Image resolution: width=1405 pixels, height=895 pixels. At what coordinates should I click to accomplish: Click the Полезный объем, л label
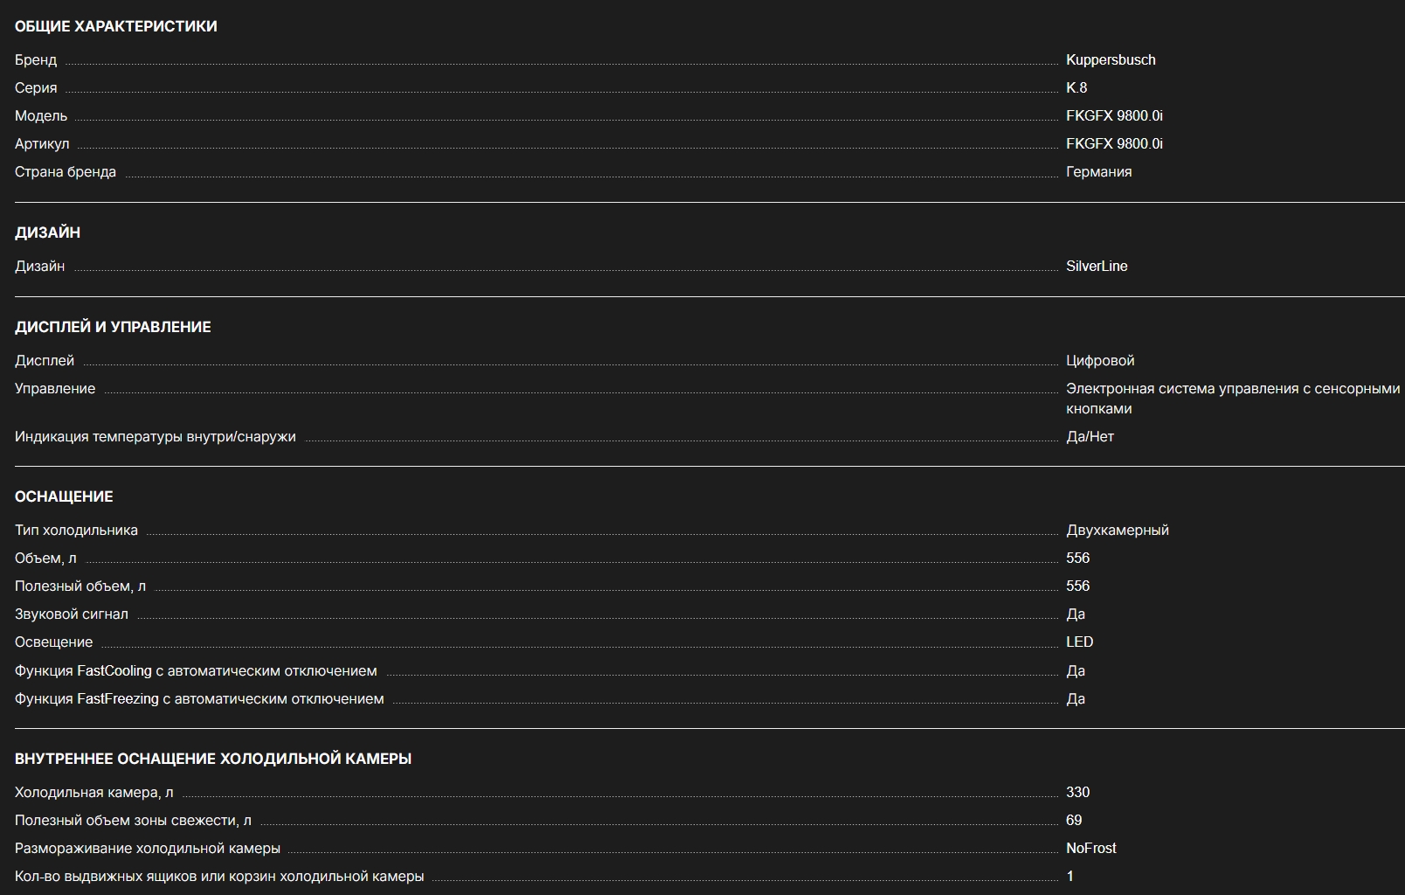pos(80,586)
